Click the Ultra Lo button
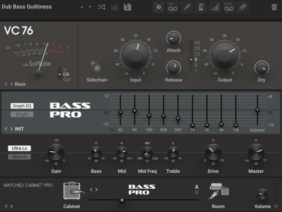The image size is (282, 212). pyautogui.click(x=19, y=148)
